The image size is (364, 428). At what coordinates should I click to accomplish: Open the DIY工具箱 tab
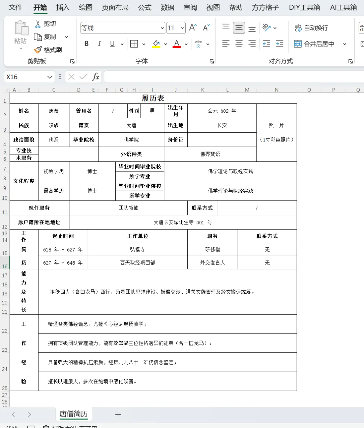coord(304,7)
